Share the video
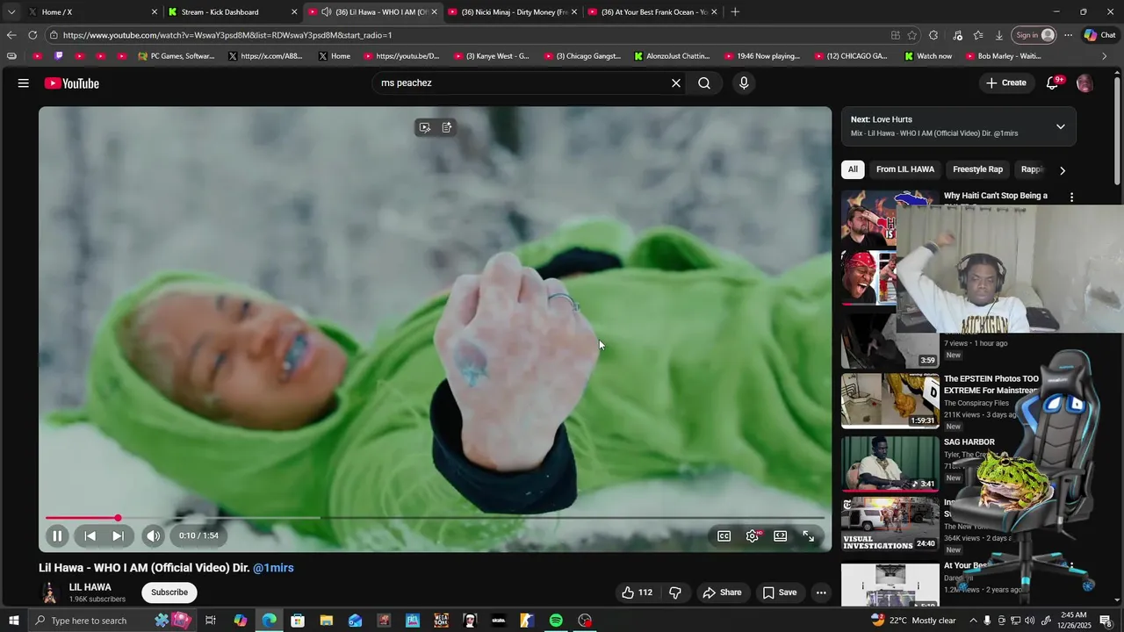 point(723,592)
